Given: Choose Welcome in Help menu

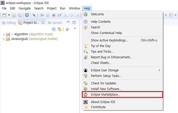Looking at the screenshot, I should [x=123, y=14].
